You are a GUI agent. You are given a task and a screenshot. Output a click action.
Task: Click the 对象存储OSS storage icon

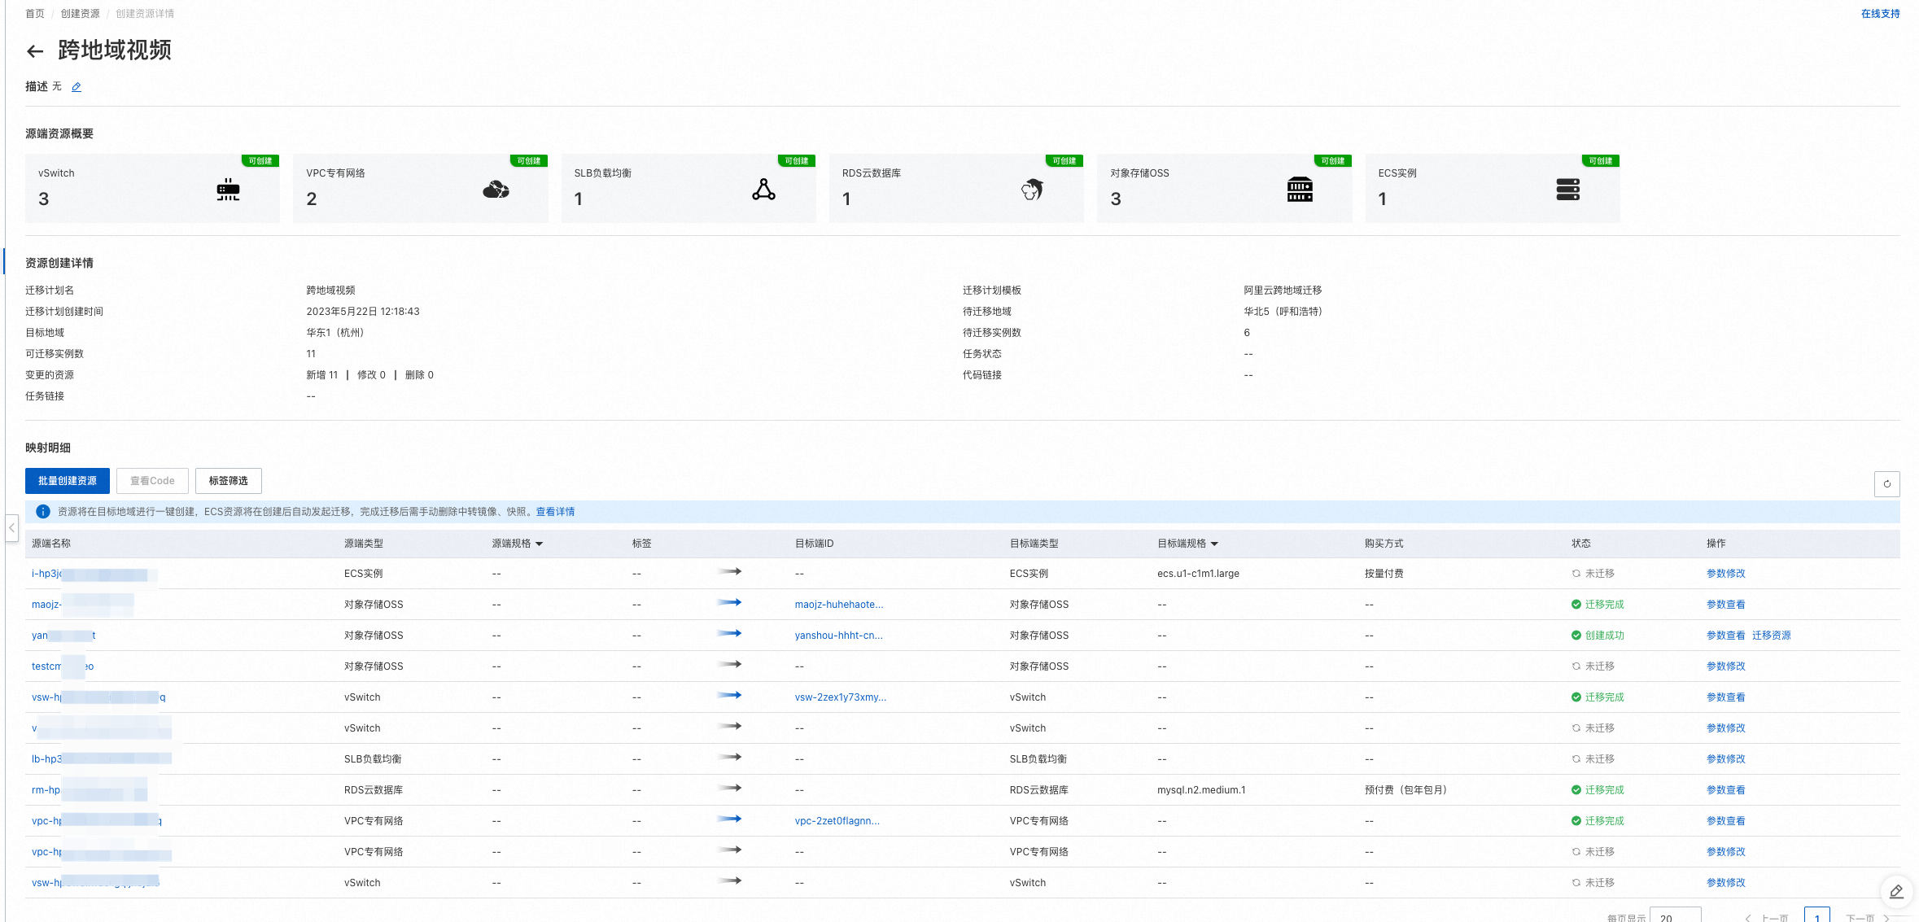(x=1300, y=190)
